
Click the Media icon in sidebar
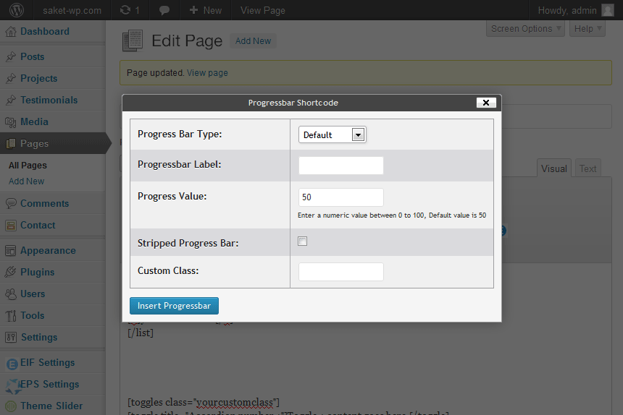click(x=11, y=122)
